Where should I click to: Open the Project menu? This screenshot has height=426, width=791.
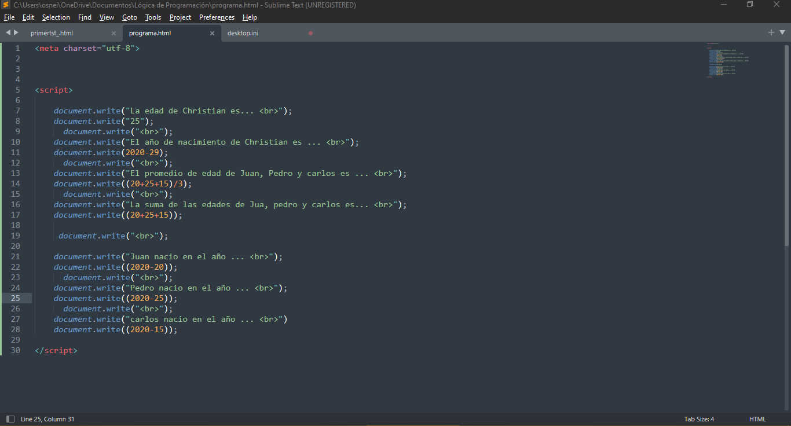pos(180,17)
